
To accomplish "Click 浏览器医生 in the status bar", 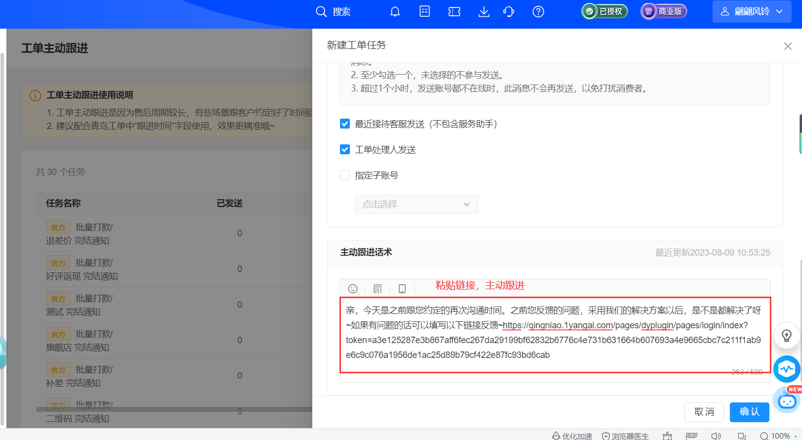I will click(x=625, y=436).
